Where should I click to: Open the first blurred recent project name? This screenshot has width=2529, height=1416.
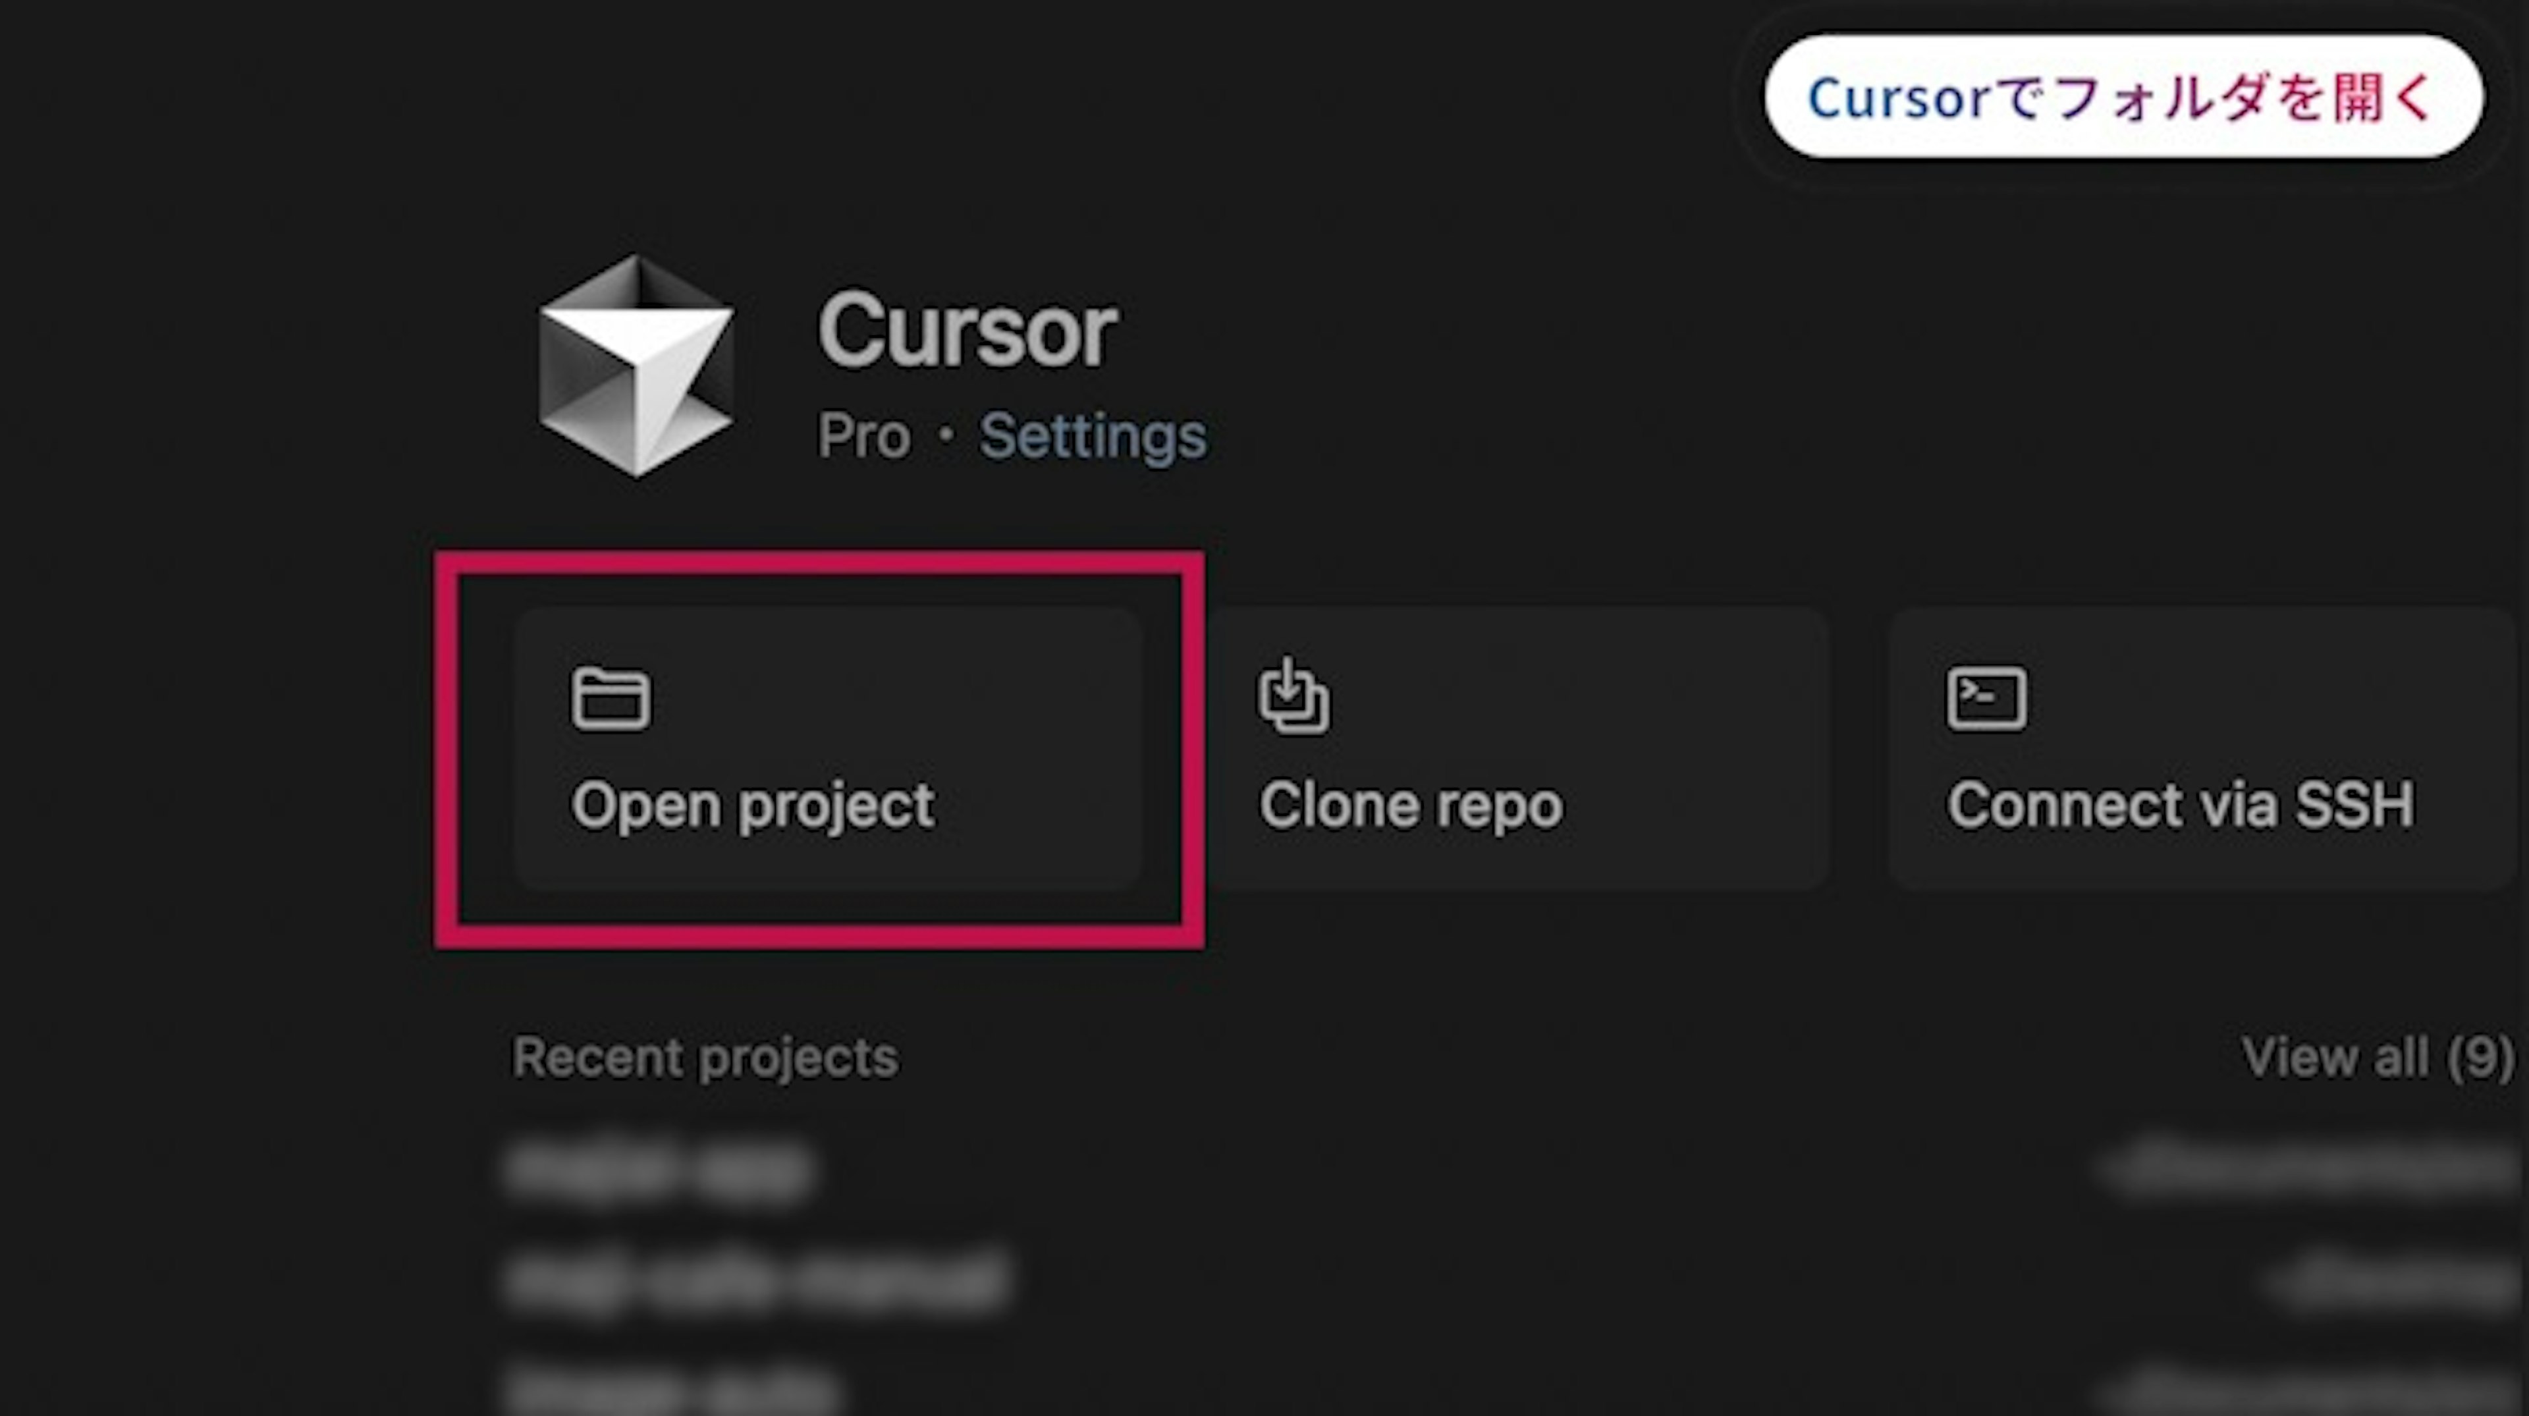[658, 1170]
